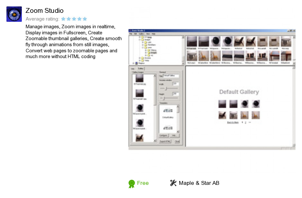Open the Maple & Star AB developer link

pos(199,183)
